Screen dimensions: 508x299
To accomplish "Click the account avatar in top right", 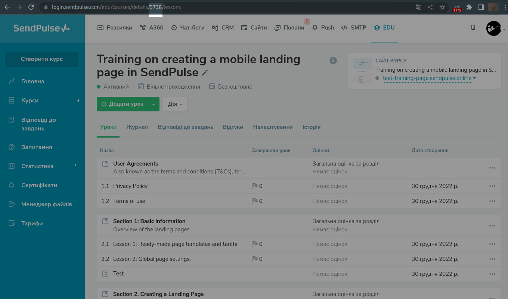I will click(x=493, y=28).
